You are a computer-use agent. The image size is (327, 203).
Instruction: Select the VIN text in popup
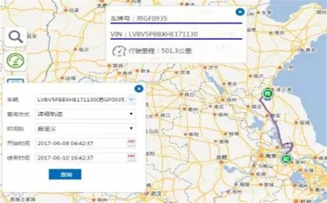[154, 34]
